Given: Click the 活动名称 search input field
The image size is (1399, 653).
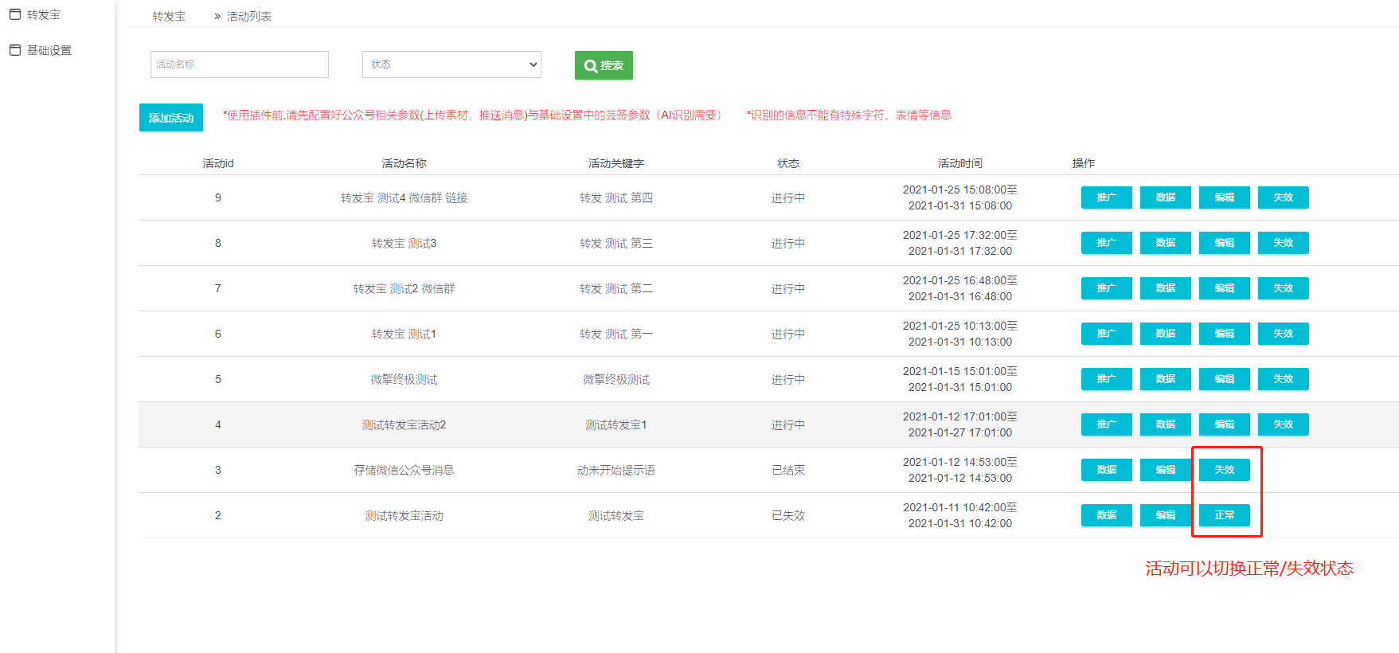Looking at the screenshot, I should 239,65.
